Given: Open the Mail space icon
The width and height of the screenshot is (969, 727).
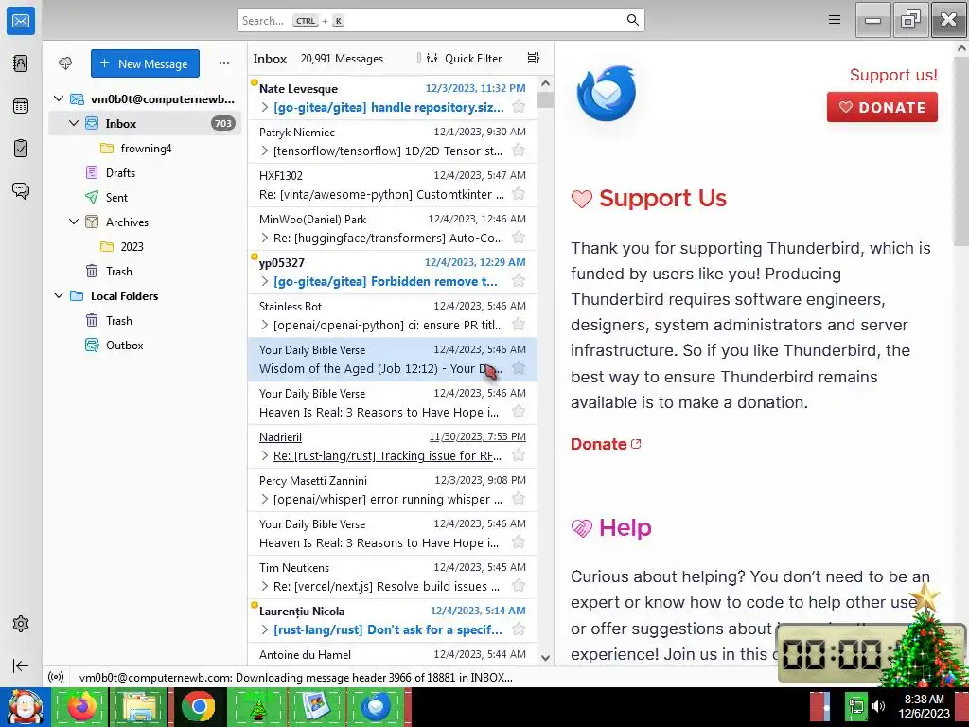Looking at the screenshot, I should 21,21.
